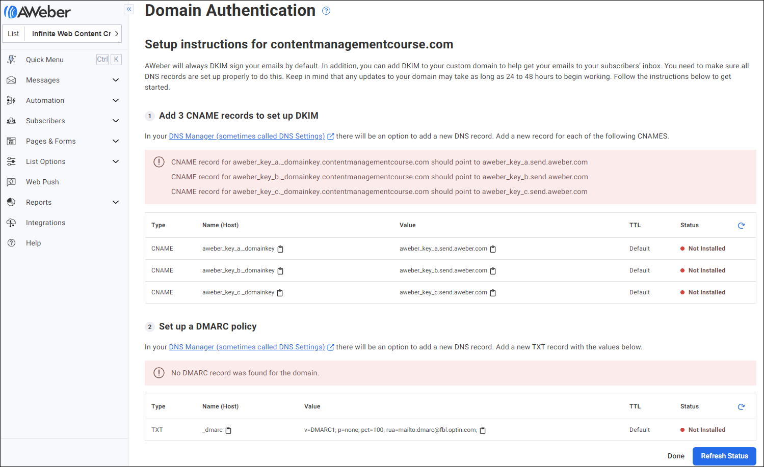Refresh status of DMARC record table
The image size is (764, 467).
click(742, 406)
